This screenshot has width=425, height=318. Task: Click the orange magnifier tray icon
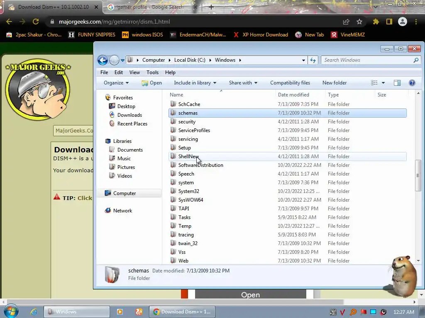[x=353, y=312]
